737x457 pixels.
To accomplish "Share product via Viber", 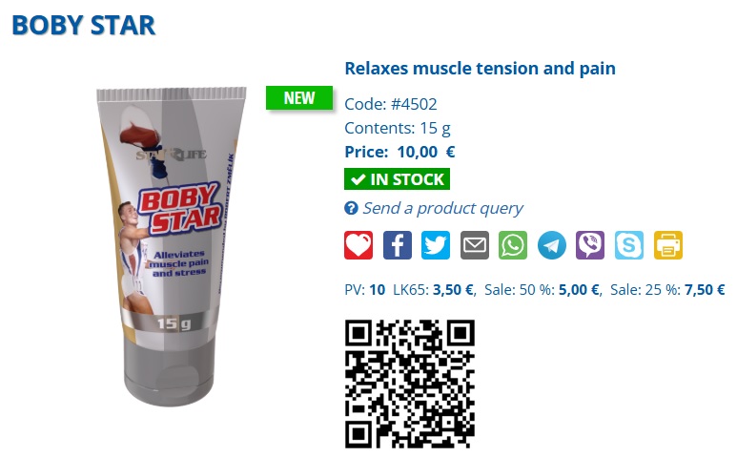I will [x=590, y=245].
